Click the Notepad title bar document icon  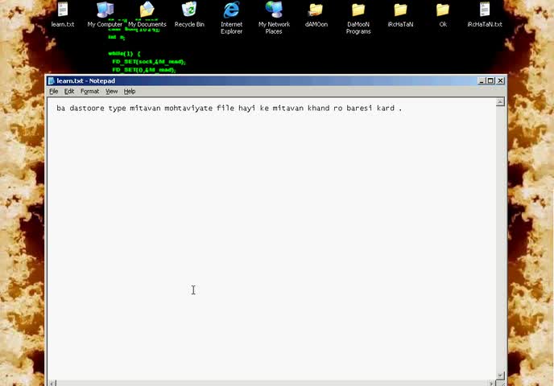coord(52,80)
